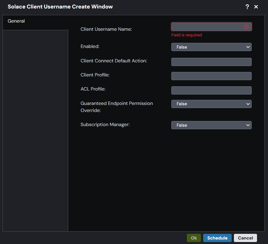Click the 'Field is required' message
This screenshot has width=268, height=244.
[x=187, y=35]
